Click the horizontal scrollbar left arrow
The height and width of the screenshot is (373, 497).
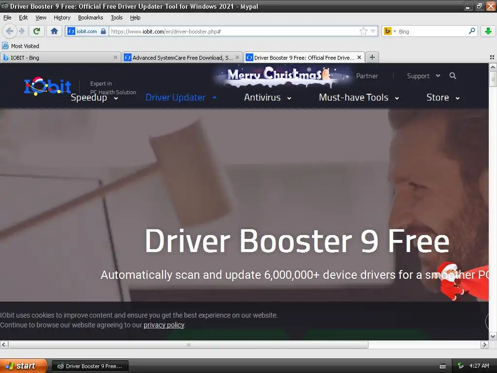tap(4, 344)
